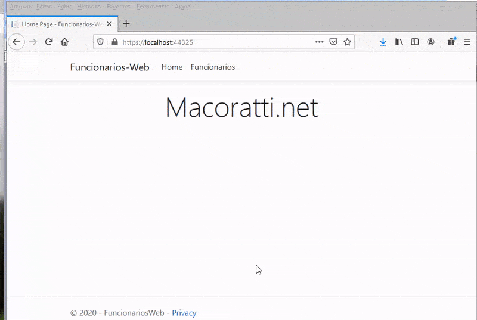The image size is (477, 320).
Task: Open the Firefox account icon
Action: coord(430,42)
